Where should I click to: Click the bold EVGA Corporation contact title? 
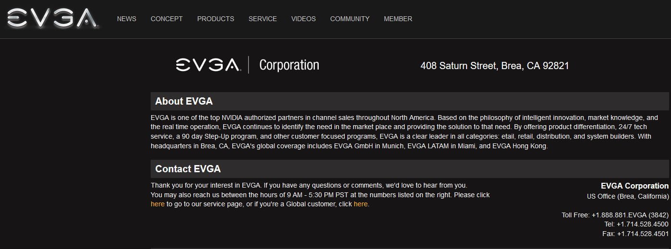635,186
